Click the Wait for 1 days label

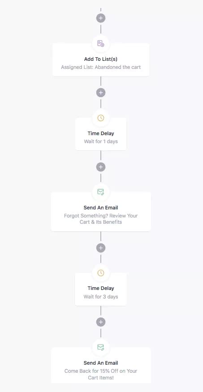pyautogui.click(x=101, y=141)
